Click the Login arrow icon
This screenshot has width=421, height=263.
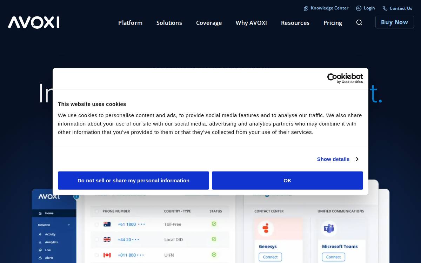359,8
